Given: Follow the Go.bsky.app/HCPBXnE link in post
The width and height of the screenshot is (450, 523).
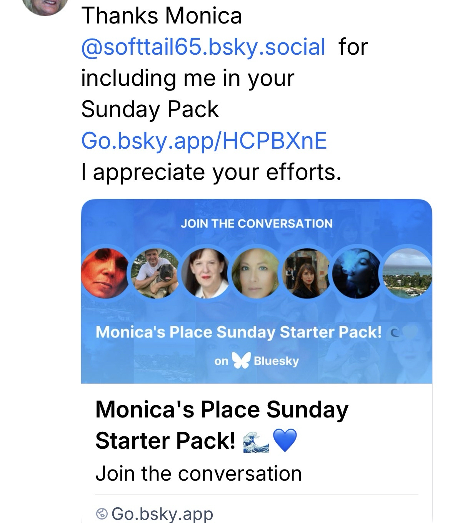Looking at the screenshot, I should (x=204, y=140).
